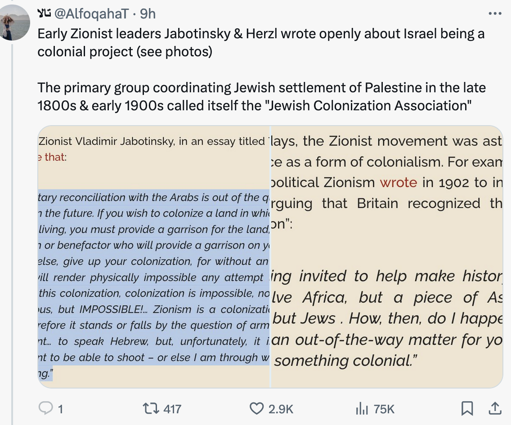The height and width of the screenshot is (425, 511).
Task: Click the views bar chart icon
Action: tap(362, 408)
